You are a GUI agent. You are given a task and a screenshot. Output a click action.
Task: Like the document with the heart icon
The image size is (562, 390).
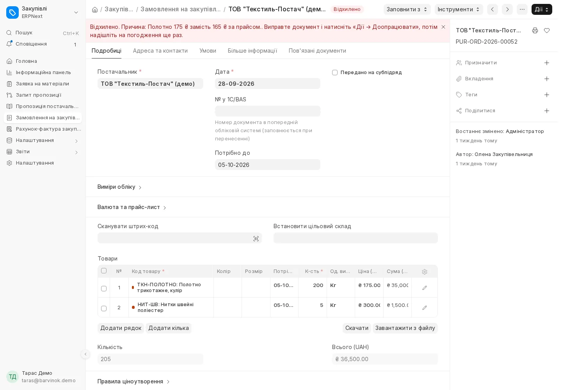click(547, 30)
